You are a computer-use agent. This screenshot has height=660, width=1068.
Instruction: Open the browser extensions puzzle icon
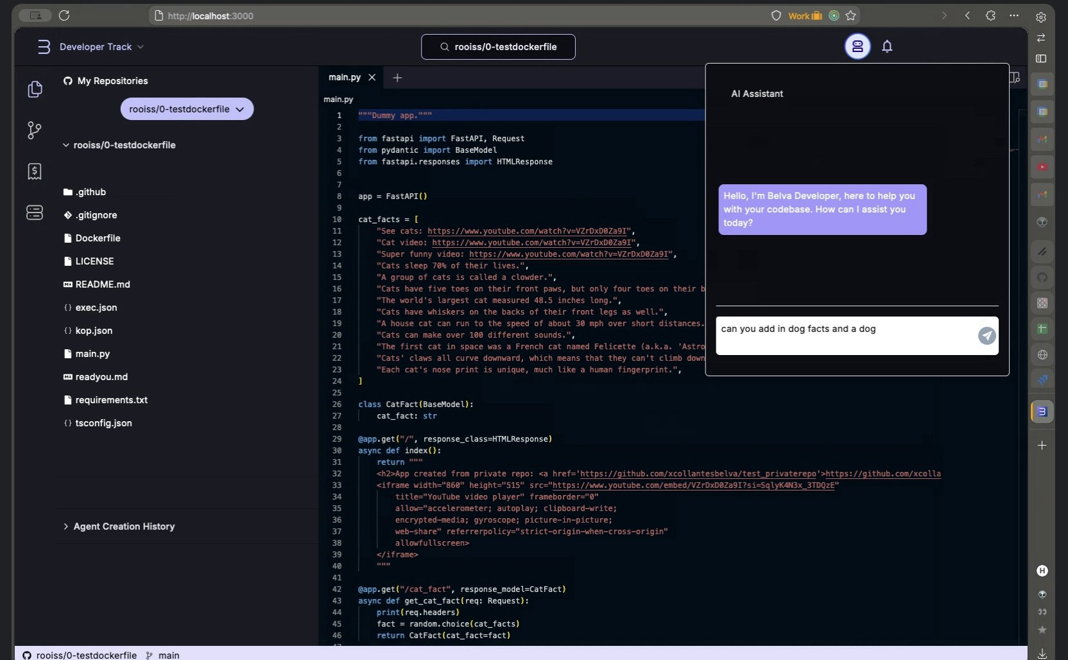coord(991,15)
